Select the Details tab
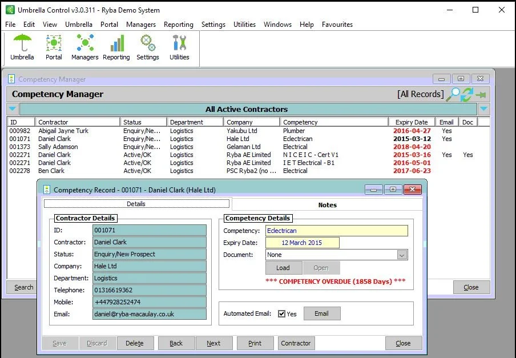Image resolution: width=516 pixels, height=358 pixels. [136, 204]
